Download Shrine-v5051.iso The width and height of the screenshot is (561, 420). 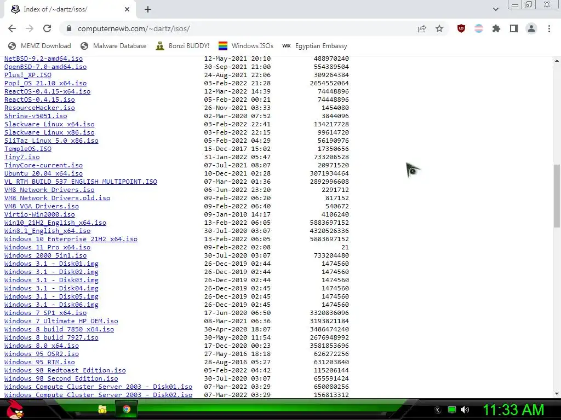click(x=36, y=116)
